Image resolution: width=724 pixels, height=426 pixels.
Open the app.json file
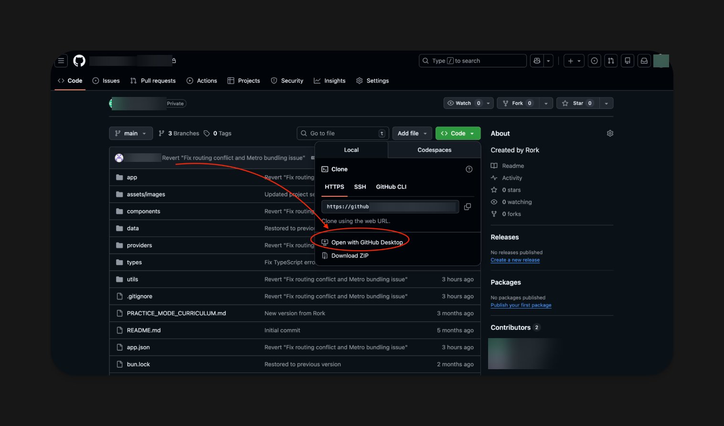pos(138,347)
